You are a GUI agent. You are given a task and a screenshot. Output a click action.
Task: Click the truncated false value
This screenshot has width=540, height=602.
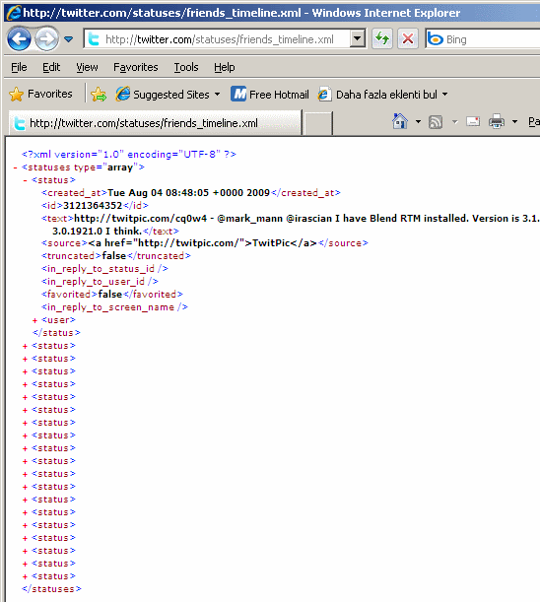click(x=114, y=256)
